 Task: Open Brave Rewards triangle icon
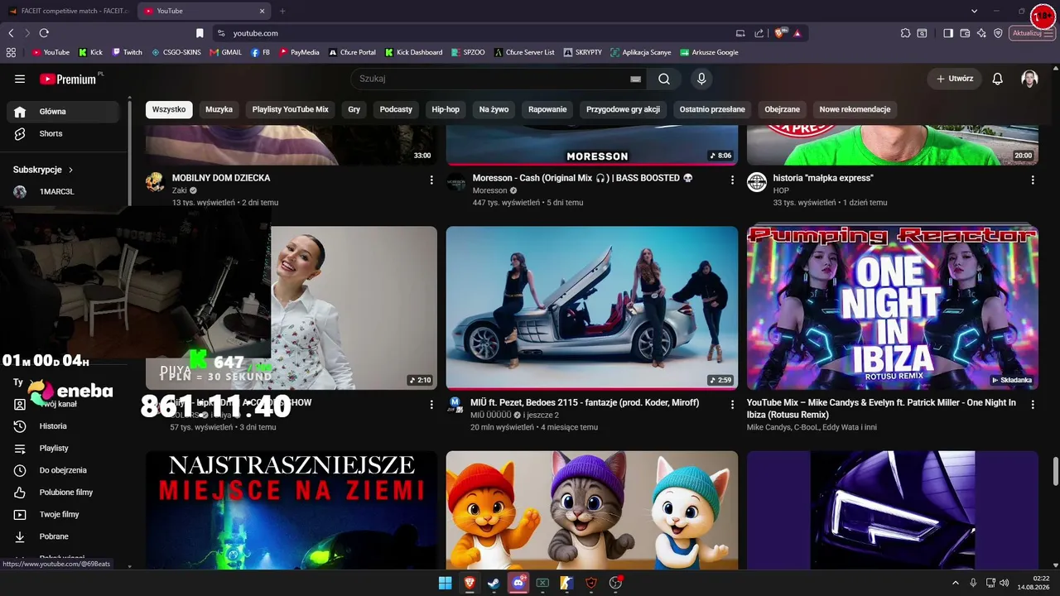tap(797, 33)
